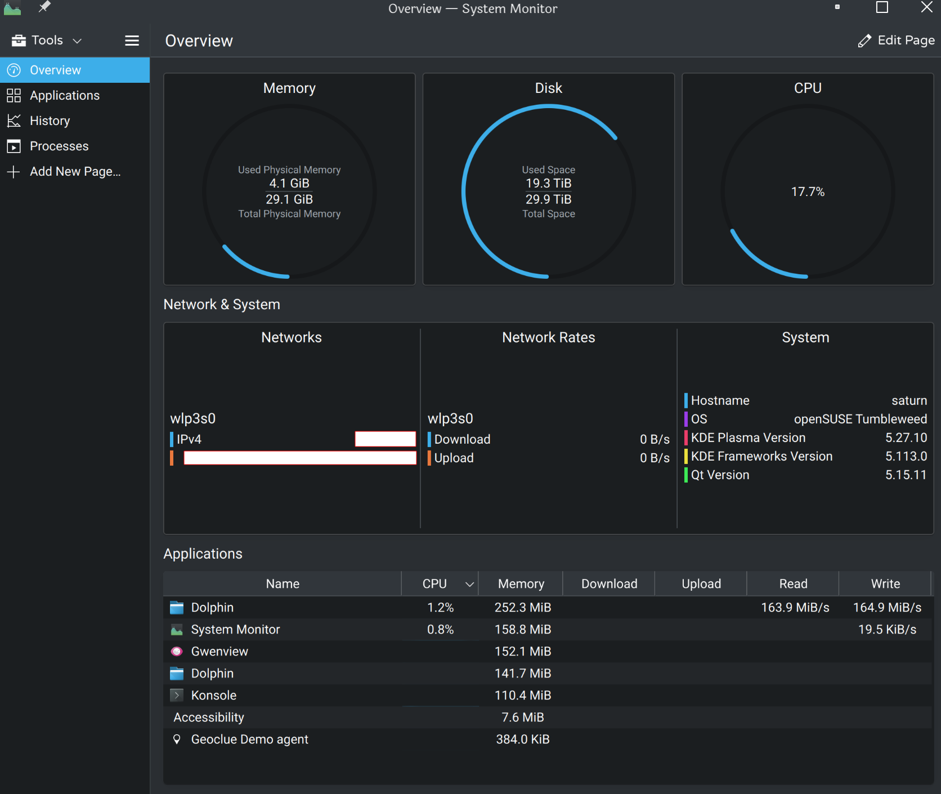
Task: Sort by the Name column header
Action: (283, 584)
